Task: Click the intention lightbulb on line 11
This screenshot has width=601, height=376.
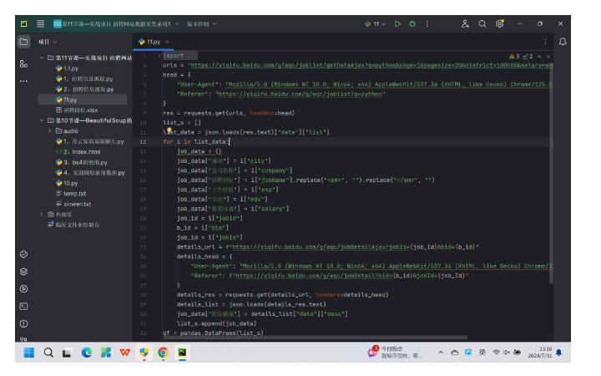Action: pos(169,130)
